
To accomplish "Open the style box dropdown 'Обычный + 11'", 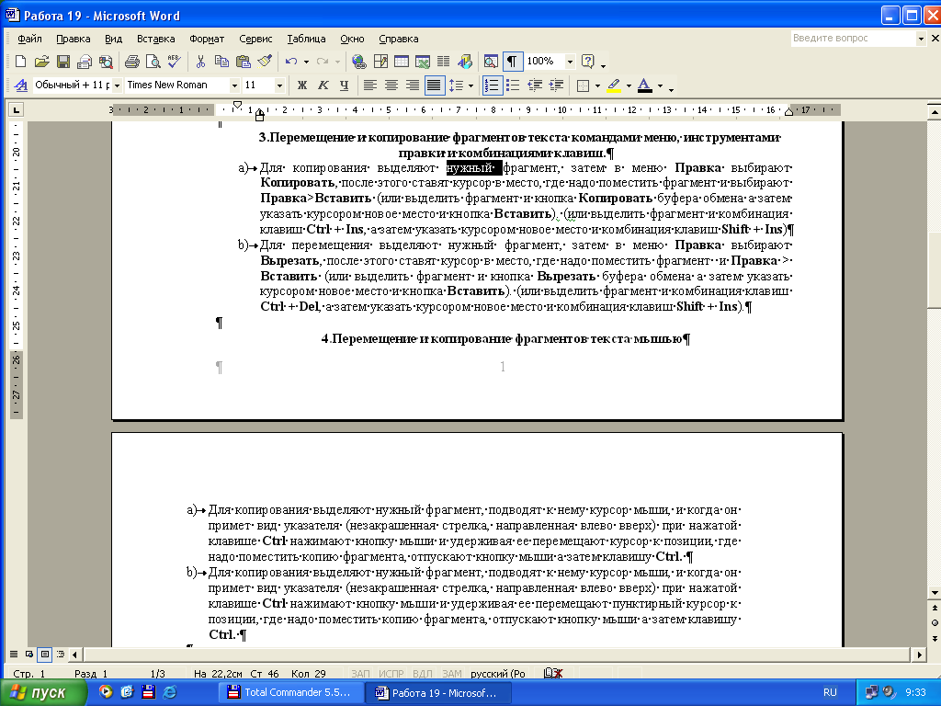I will [x=117, y=85].
